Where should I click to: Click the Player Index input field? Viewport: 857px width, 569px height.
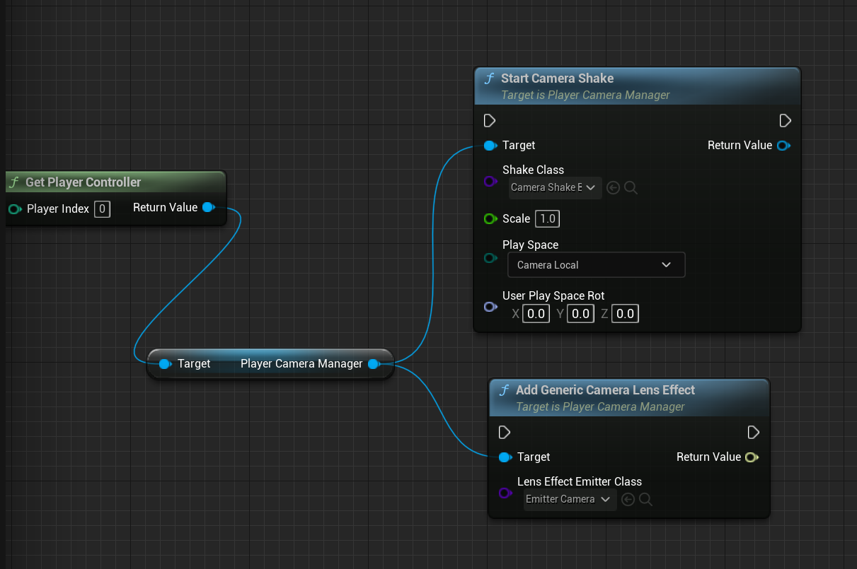click(102, 209)
